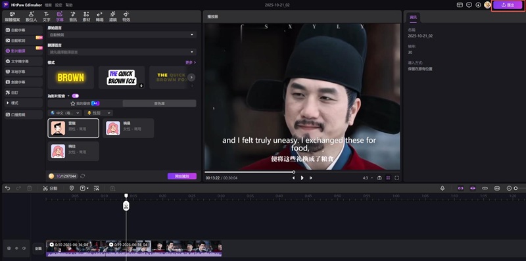Image resolution: width=526 pixels, height=261 pixels.
Task: Open the feedback message icon in title bar
Action: tap(469, 5)
